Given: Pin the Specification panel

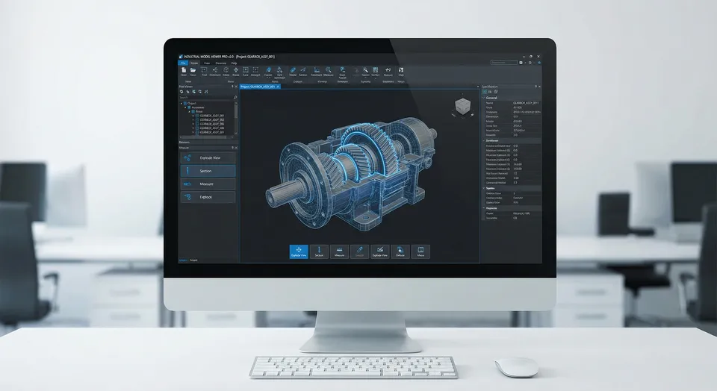Looking at the screenshot, I should pos(536,87).
